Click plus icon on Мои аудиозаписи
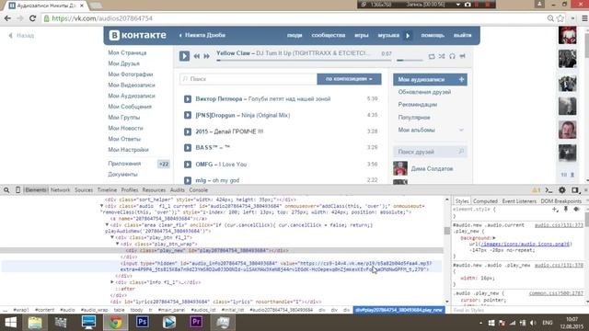The height and width of the screenshot is (331, 589). tap(461, 80)
